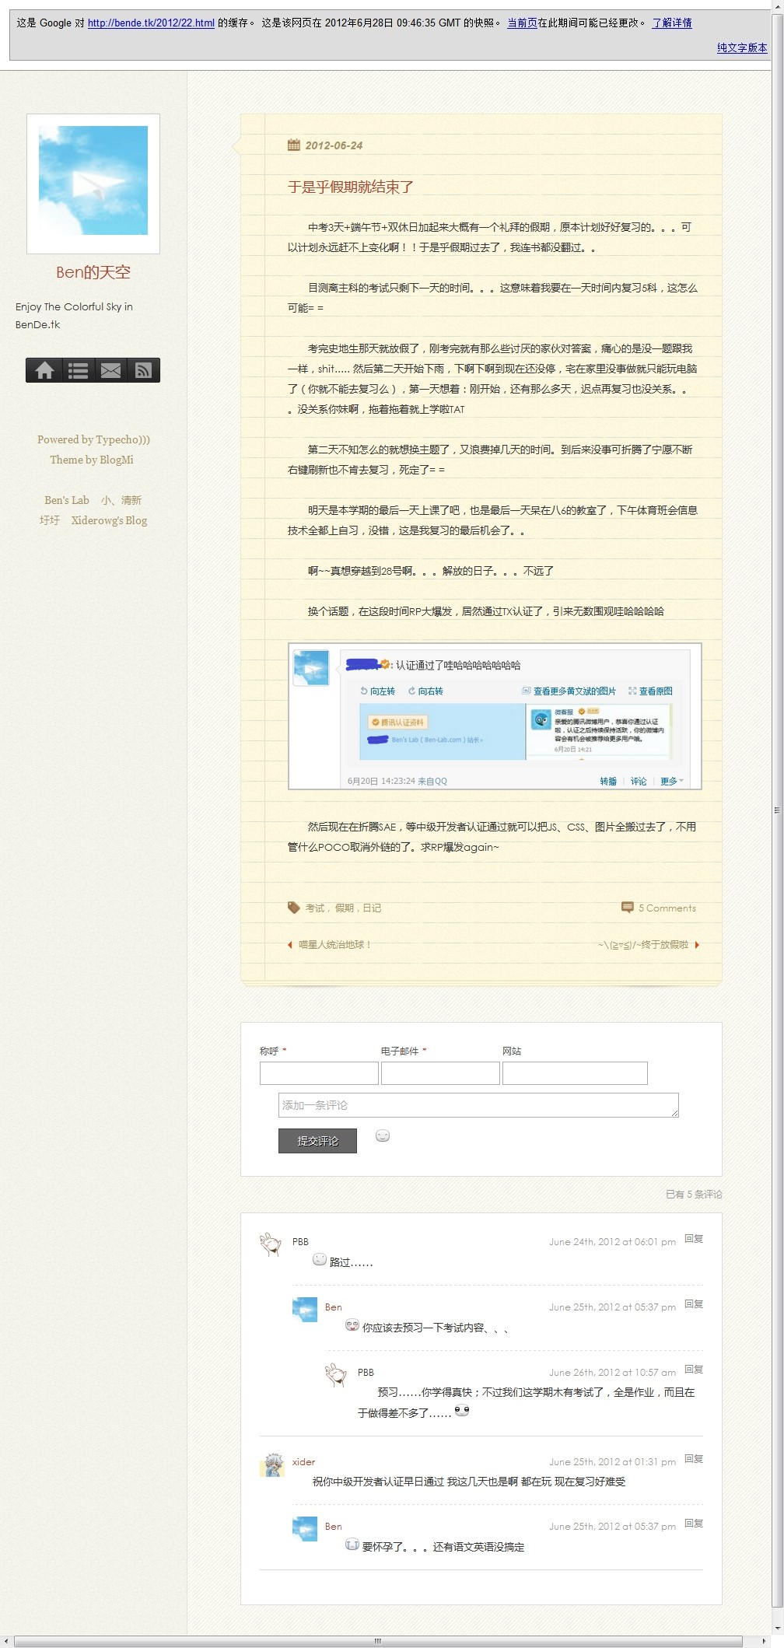
Task: Click the right arrow after 终于放假啦
Action: click(x=697, y=944)
